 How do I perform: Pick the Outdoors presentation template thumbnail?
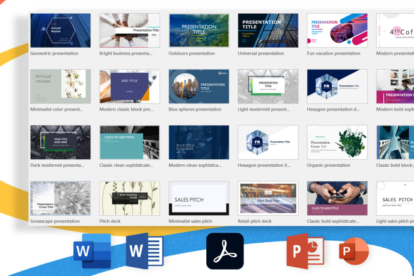pyautogui.click(x=199, y=31)
